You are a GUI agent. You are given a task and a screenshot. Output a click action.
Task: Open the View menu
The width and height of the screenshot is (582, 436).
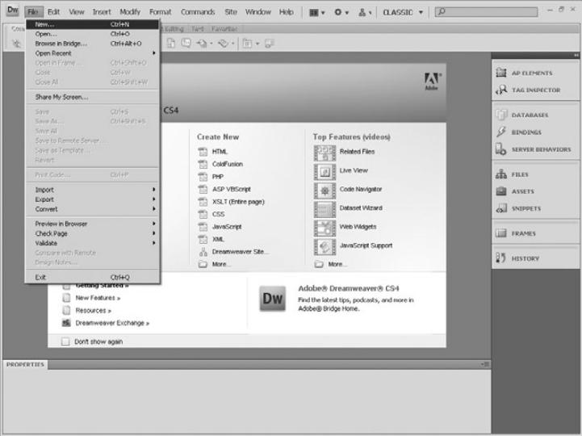(77, 12)
